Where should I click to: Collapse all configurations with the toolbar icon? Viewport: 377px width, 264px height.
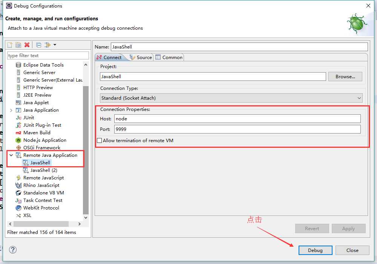point(38,45)
